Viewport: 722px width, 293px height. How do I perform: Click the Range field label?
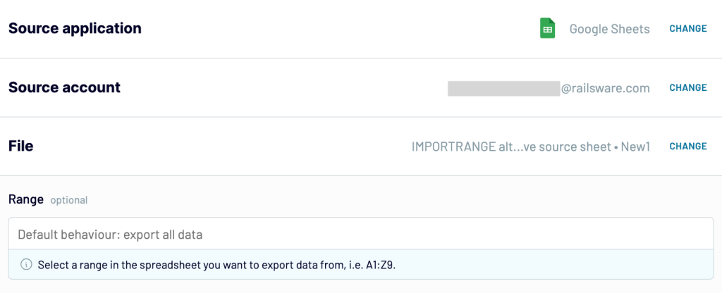(26, 199)
